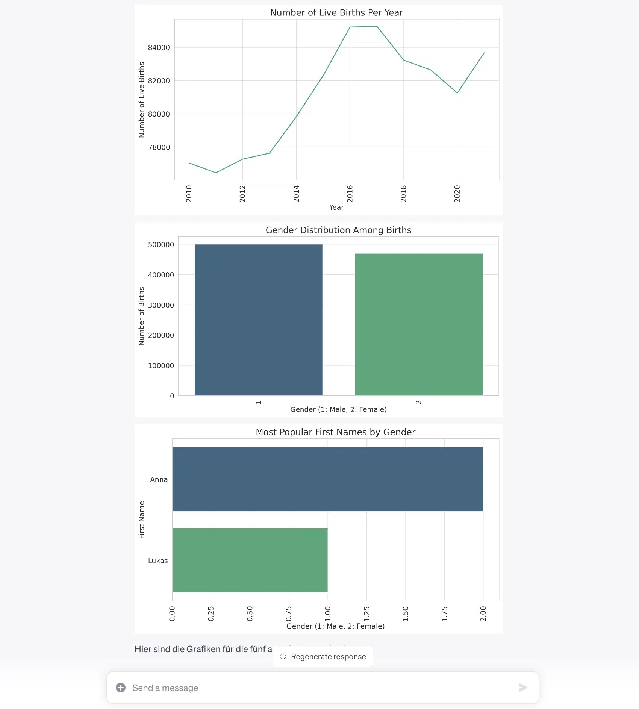
Task: Click the Send a message input field
Action: (x=263, y=688)
